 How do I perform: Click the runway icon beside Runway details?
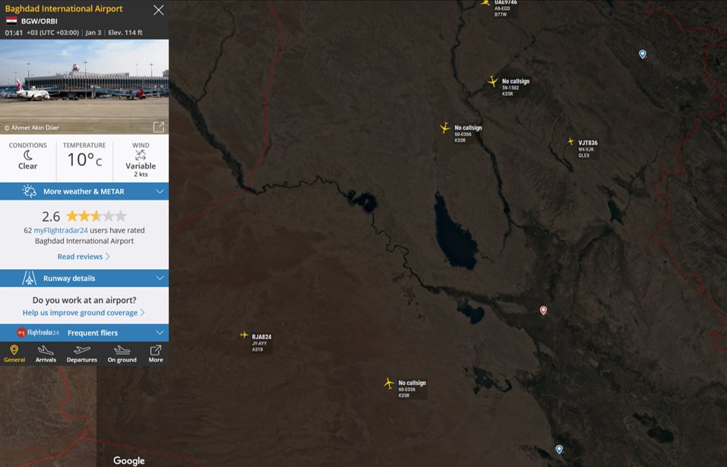pos(29,279)
